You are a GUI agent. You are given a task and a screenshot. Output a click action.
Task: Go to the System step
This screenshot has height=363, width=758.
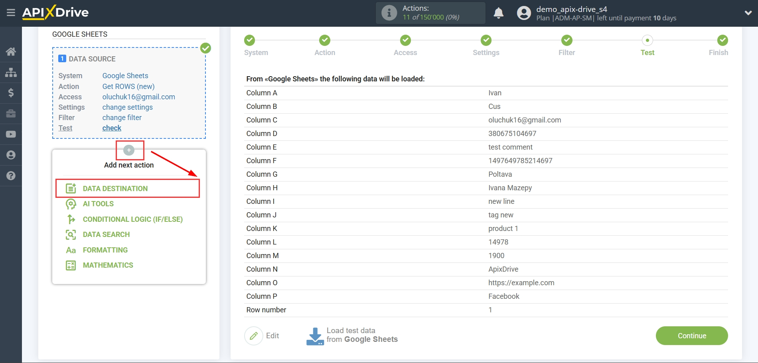[250, 40]
